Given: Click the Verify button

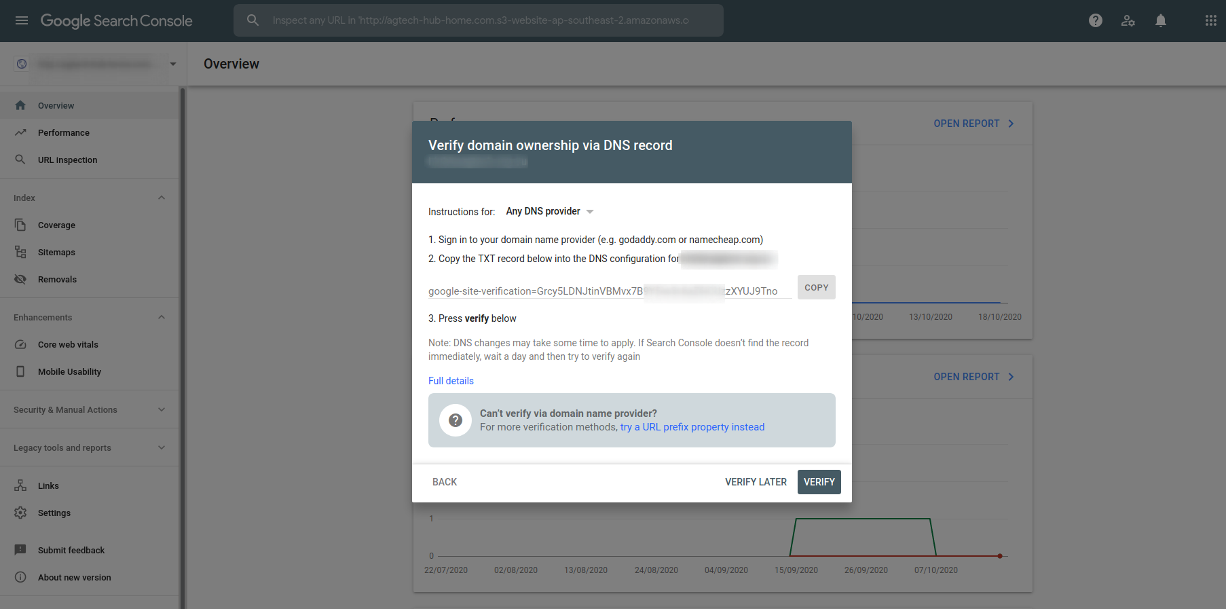Looking at the screenshot, I should click(819, 482).
